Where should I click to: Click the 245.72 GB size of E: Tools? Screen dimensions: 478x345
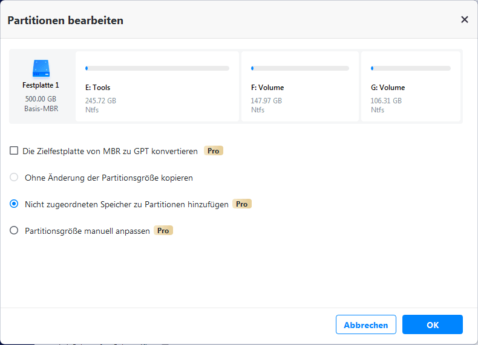[x=101, y=101]
